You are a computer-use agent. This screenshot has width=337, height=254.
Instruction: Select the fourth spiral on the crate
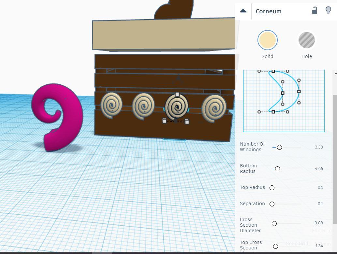[x=214, y=108]
